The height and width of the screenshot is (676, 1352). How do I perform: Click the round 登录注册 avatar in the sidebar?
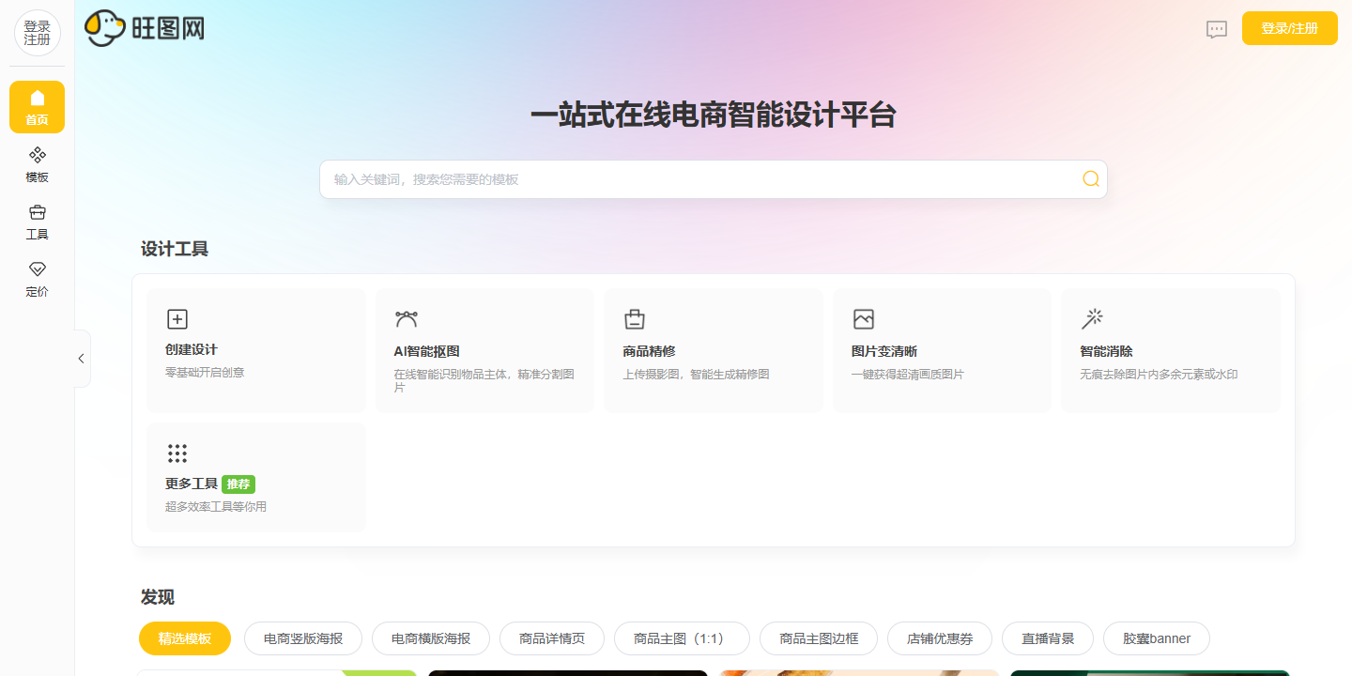coord(38,33)
